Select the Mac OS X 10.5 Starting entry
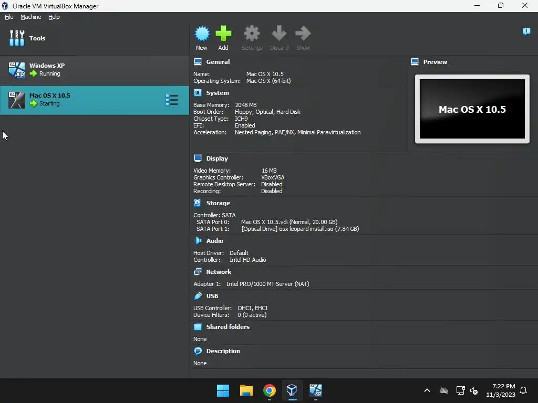The image size is (538, 403). point(95,100)
